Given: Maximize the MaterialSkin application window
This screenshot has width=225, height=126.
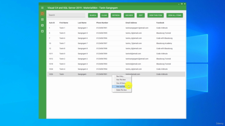Looking at the screenshot, I should click(182, 4).
